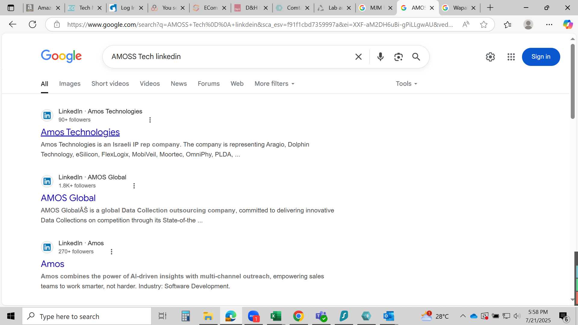Open Google Chrome from taskbar
578x325 pixels.
[298, 316]
